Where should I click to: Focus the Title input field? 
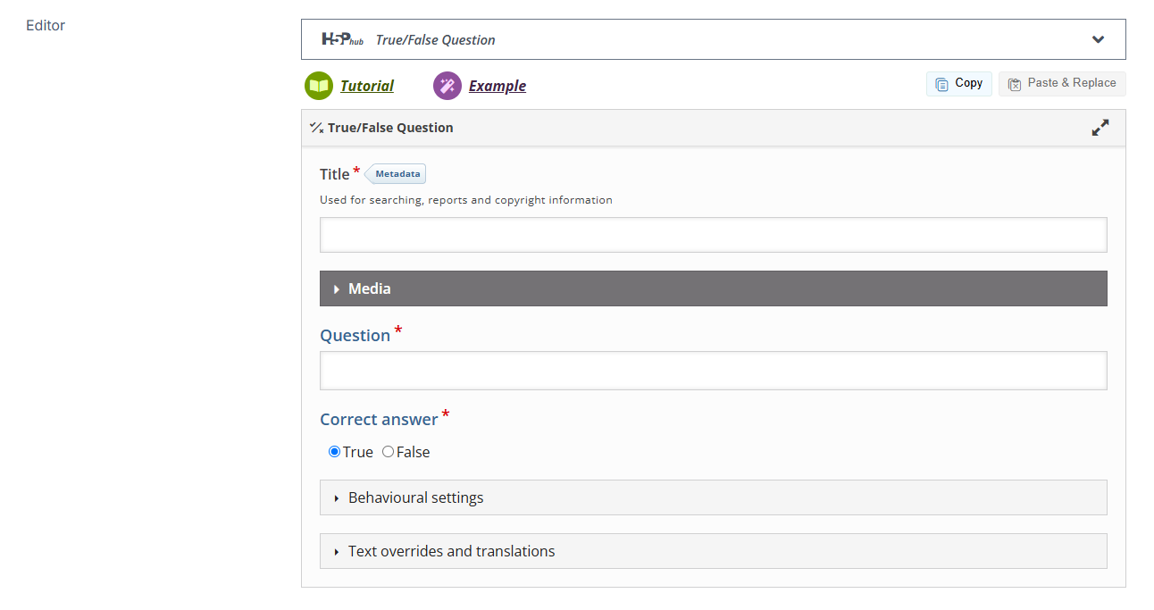tap(714, 235)
